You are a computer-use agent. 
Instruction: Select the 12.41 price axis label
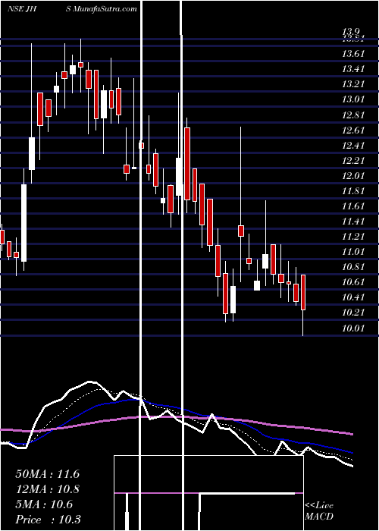pyautogui.click(x=353, y=146)
